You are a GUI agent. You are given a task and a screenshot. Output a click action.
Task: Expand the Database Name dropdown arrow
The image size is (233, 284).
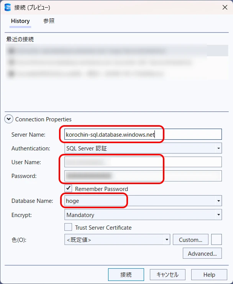coord(218,201)
